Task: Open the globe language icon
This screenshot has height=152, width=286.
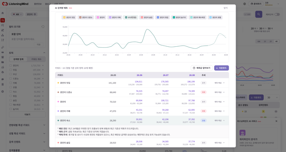Action: [x=244, y=4]
